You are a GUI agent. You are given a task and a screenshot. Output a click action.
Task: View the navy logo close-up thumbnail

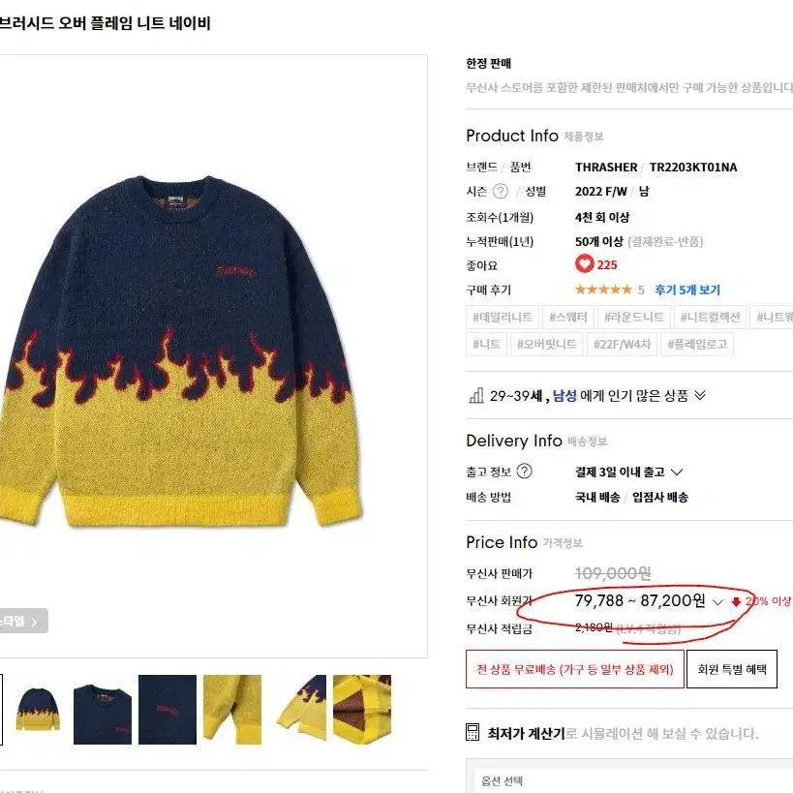click(168, 709)
